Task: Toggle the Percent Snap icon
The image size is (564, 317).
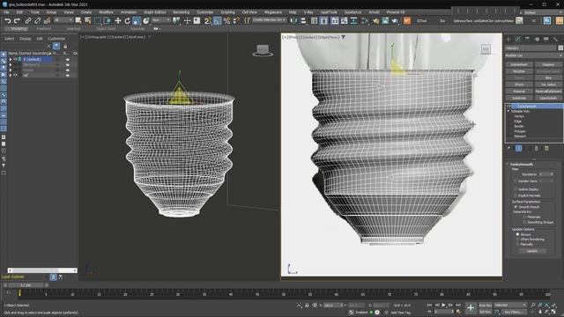Action: [226, 21]
